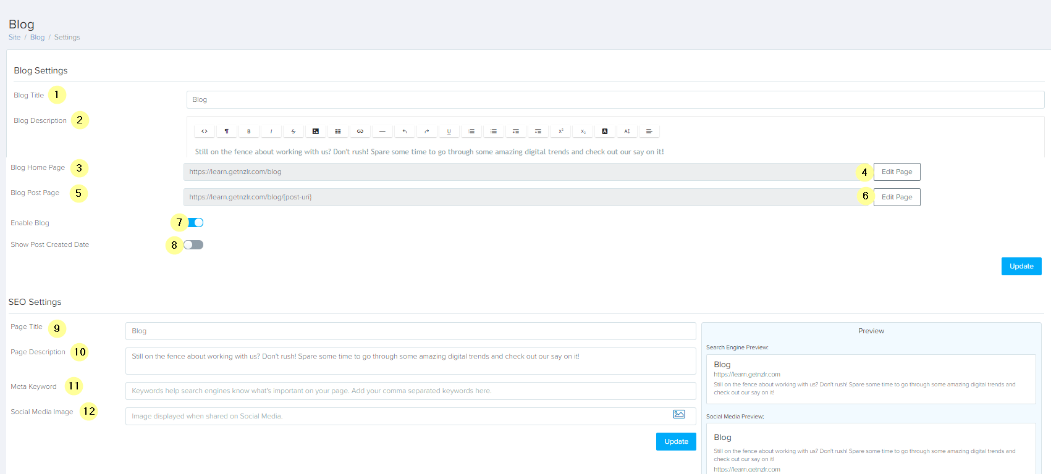Viewport: 1051px width, 474px height.
Task: Select the 'Preview' panel heading
Action: [871, 331]
